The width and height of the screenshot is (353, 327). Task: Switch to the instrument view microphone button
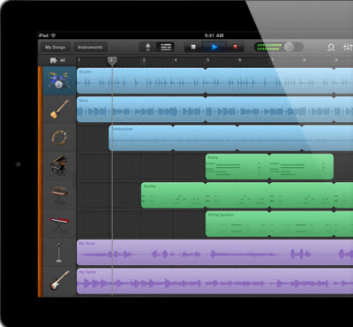pos(148,47)
